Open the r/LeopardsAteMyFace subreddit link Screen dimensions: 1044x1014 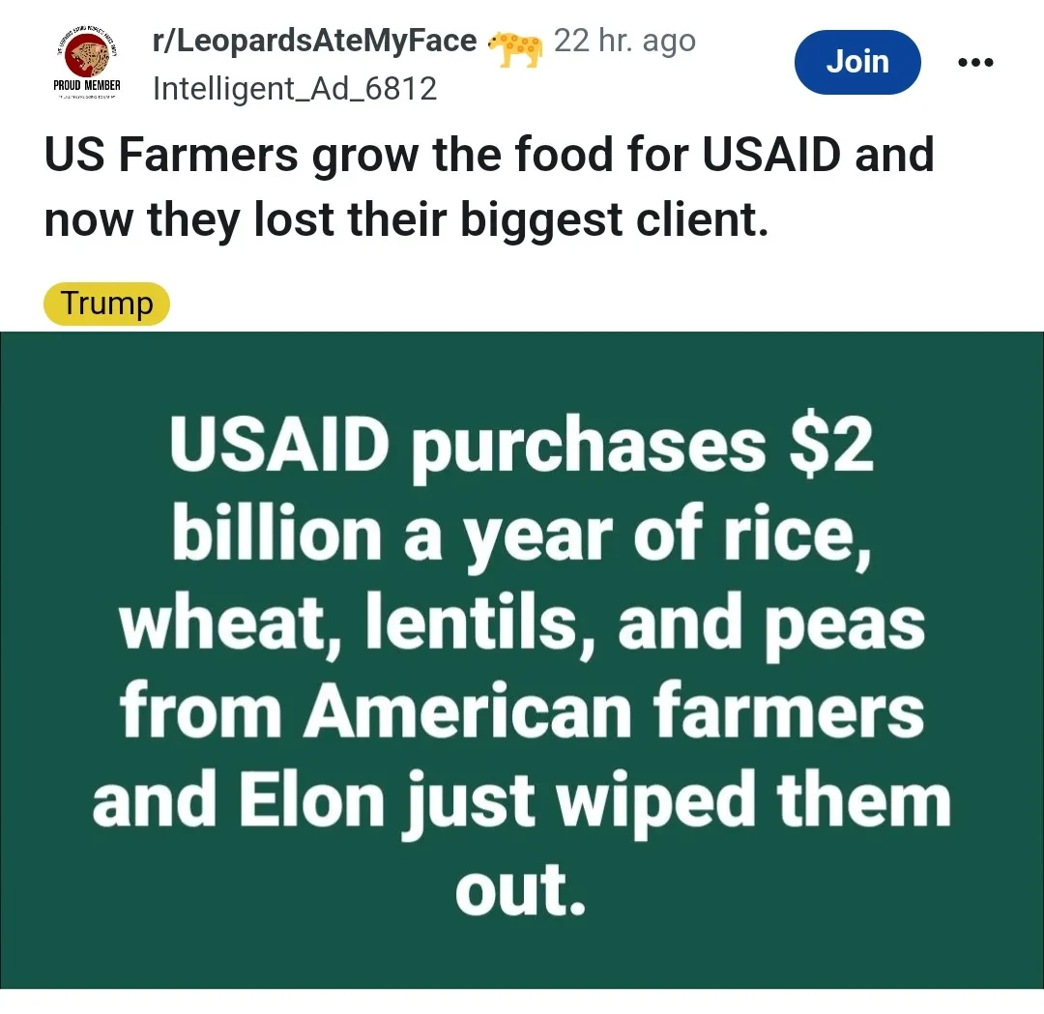[314, 41]
